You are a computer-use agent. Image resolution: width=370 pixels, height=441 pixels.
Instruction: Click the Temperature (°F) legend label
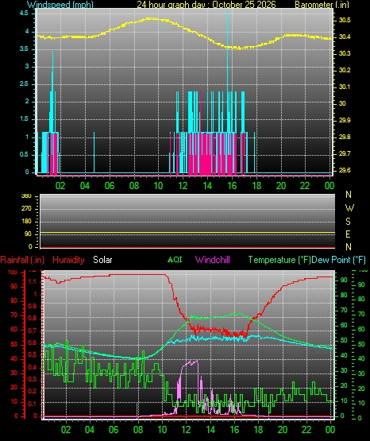click(279, 260)
